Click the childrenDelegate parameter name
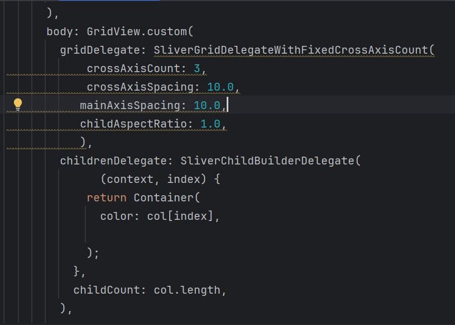455x325 pixels. (x=113, y=161)
